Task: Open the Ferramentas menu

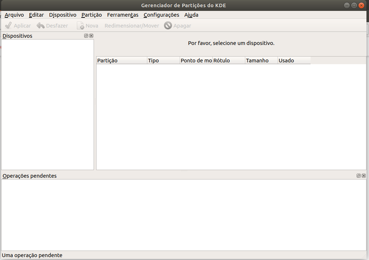Action: tap(123, 15)
